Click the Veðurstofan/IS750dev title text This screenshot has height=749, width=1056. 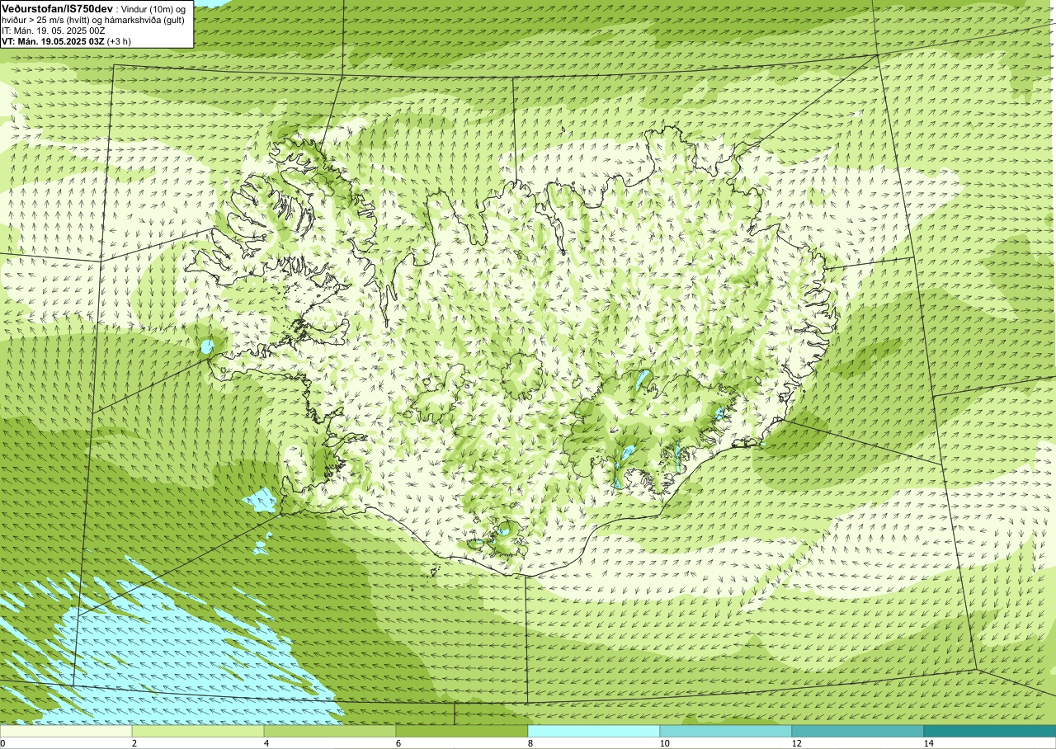58,7
